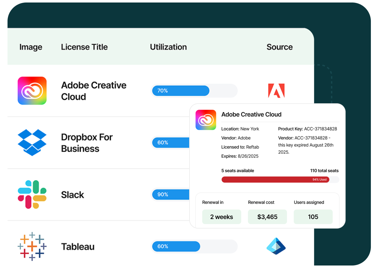Click the Renewal cost label
The width and height of the screenshot is (374, 268).
click(x=261, y=202)
